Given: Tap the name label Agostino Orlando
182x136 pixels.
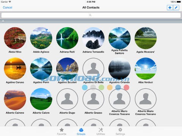Looking at the screenshot, I should [x=119, y=82].
